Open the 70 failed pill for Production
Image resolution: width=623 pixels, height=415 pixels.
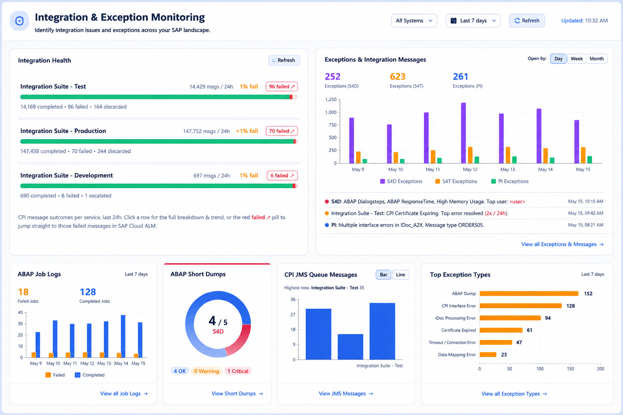click(282, 131)
